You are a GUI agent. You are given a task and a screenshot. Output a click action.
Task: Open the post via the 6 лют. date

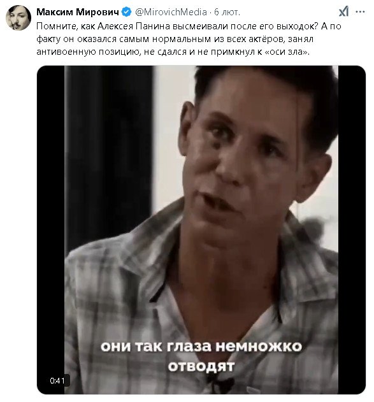(227, 12)
